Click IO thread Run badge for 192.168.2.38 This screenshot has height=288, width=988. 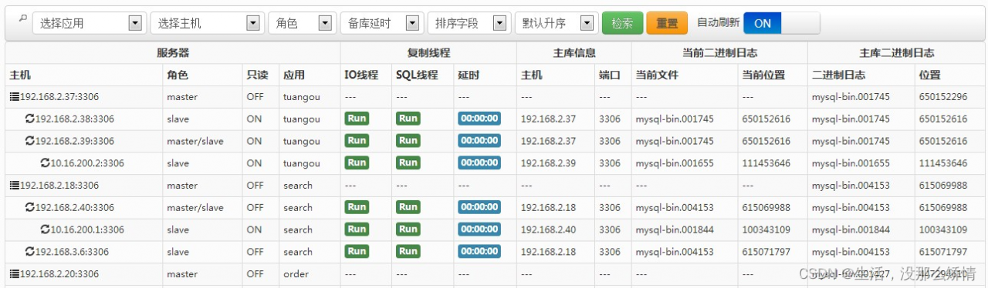(357, 119)
